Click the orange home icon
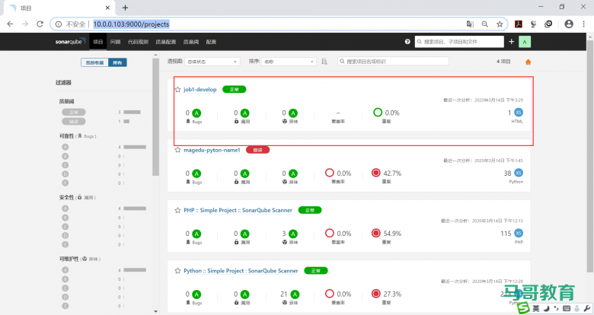 [528, 62]
